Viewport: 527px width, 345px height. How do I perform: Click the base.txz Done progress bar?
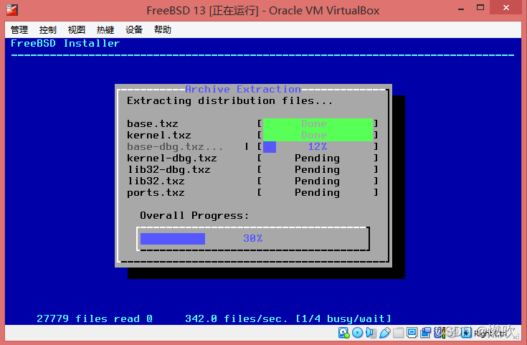click(x=318, y=124)
